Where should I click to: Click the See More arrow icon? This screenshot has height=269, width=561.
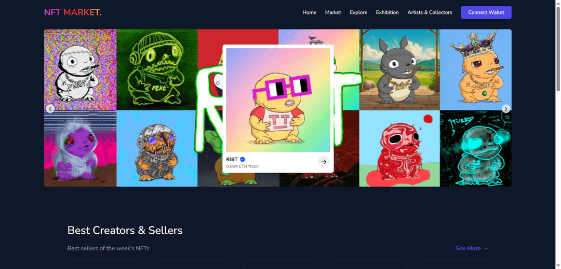[x=486, y=248]
